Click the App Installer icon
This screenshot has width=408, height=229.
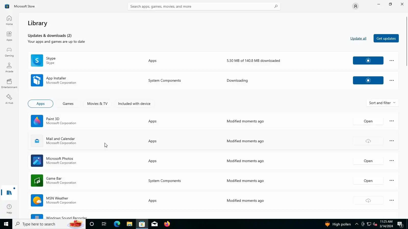pos(37,80)
